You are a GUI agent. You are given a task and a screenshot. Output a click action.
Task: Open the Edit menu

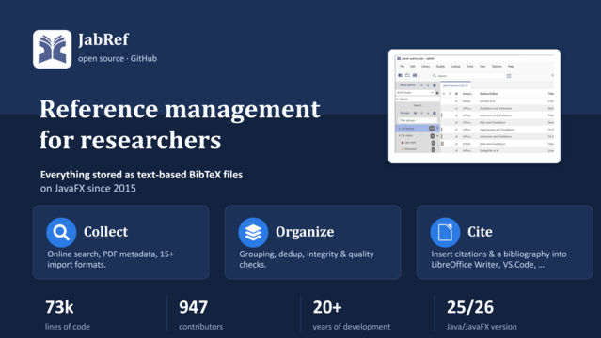pos(413,67)
